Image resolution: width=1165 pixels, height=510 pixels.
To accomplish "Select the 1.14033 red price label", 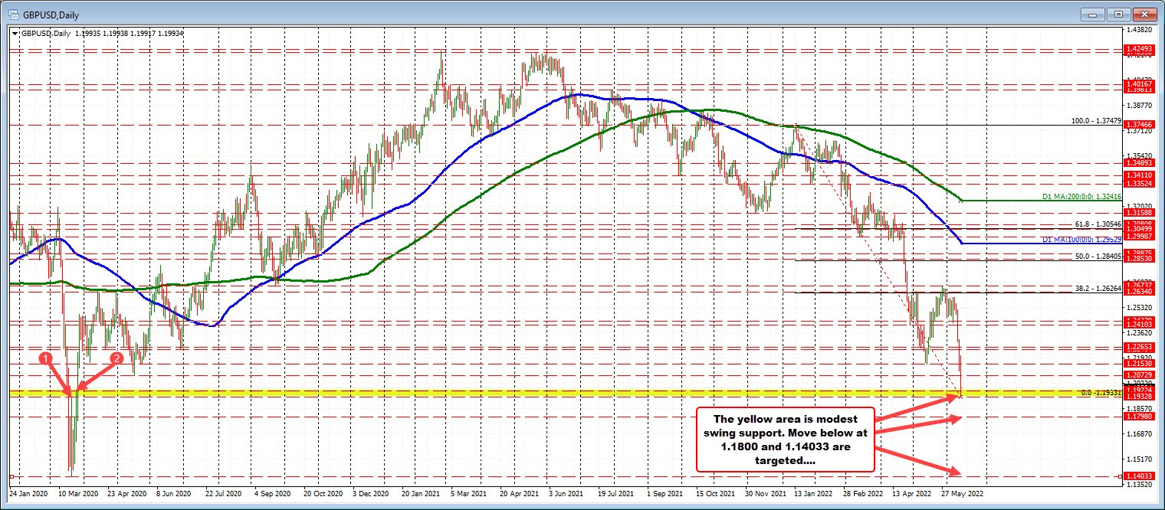I will (x=1138, y=476).
